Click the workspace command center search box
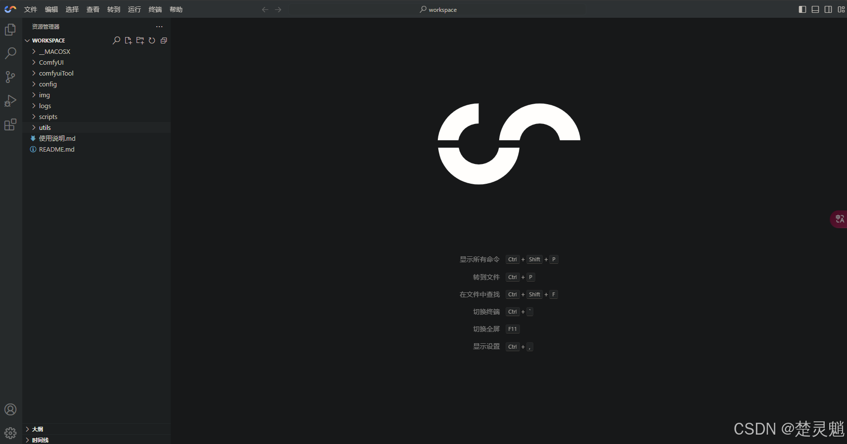Viewport: 847px width, 444px height. pyautogui.click(x=438, y=9)
